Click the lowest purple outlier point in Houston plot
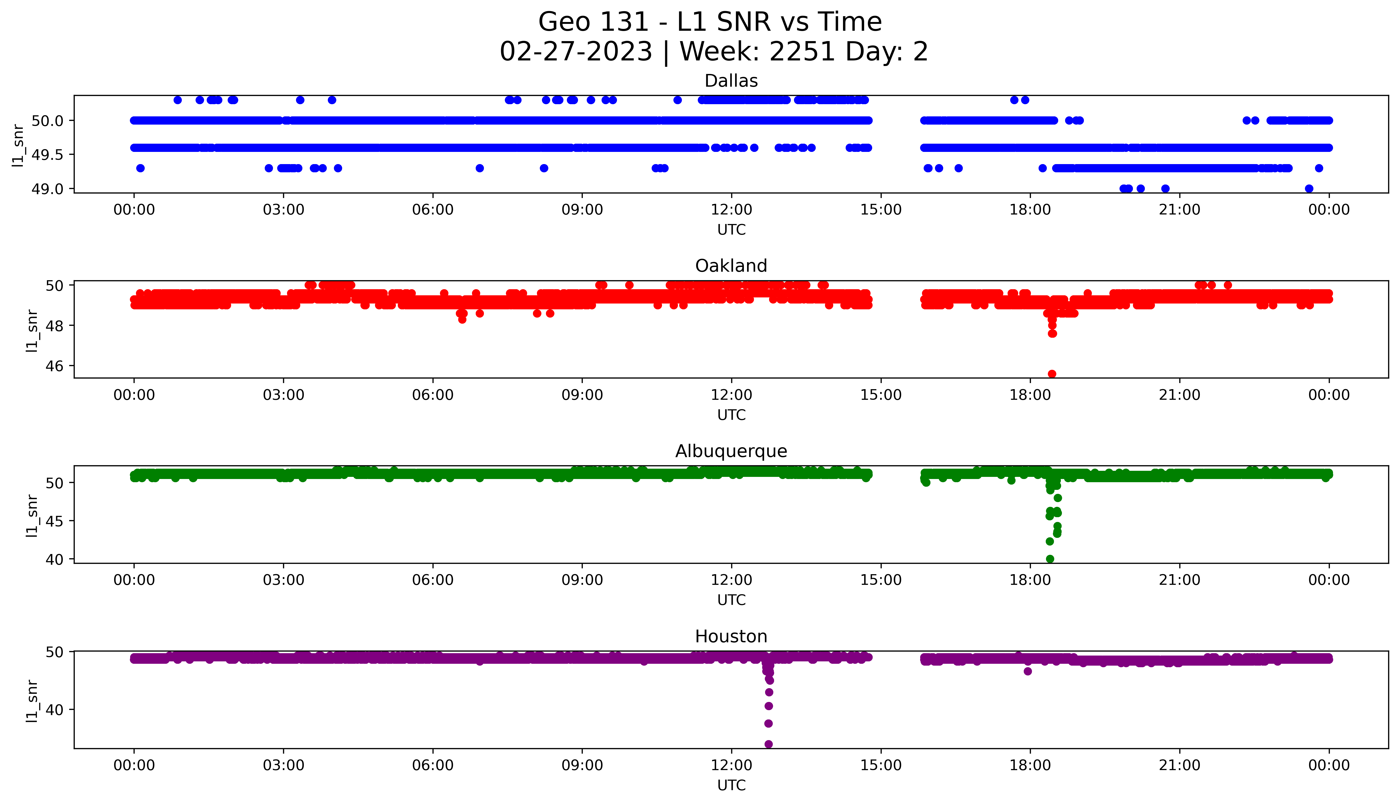This screenshot has height=804, width=1399. click(769, 744)
